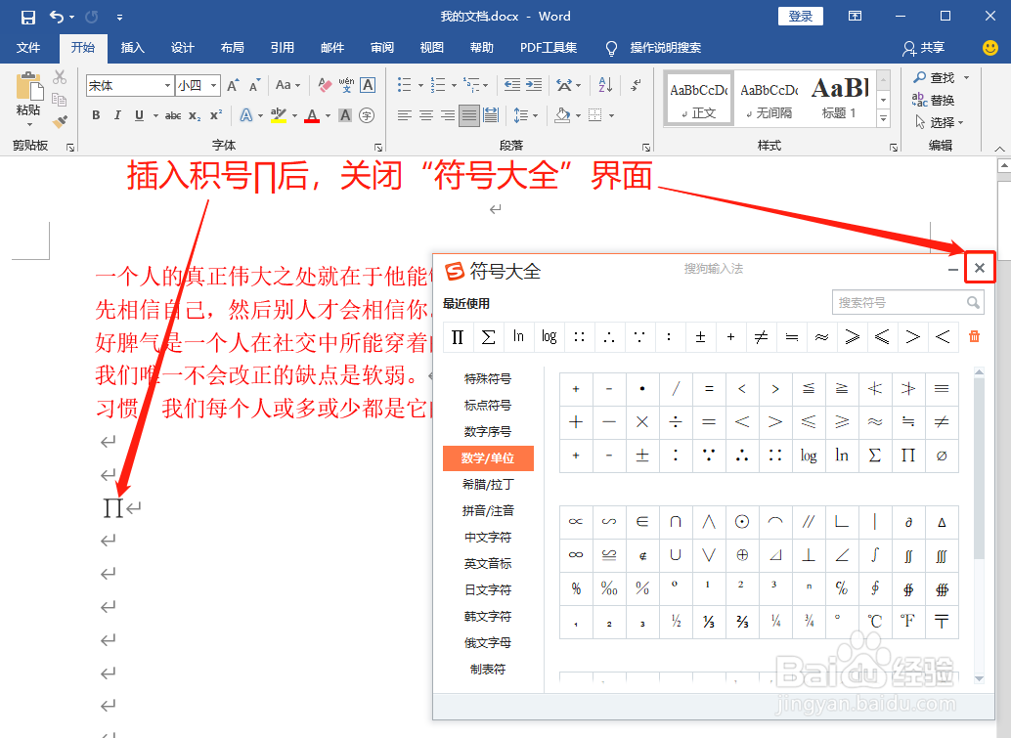The width and height of the screenshot is (1011, 738).
Task: Toggle justify paragraph alignment
Action: (x=469, y=115)
